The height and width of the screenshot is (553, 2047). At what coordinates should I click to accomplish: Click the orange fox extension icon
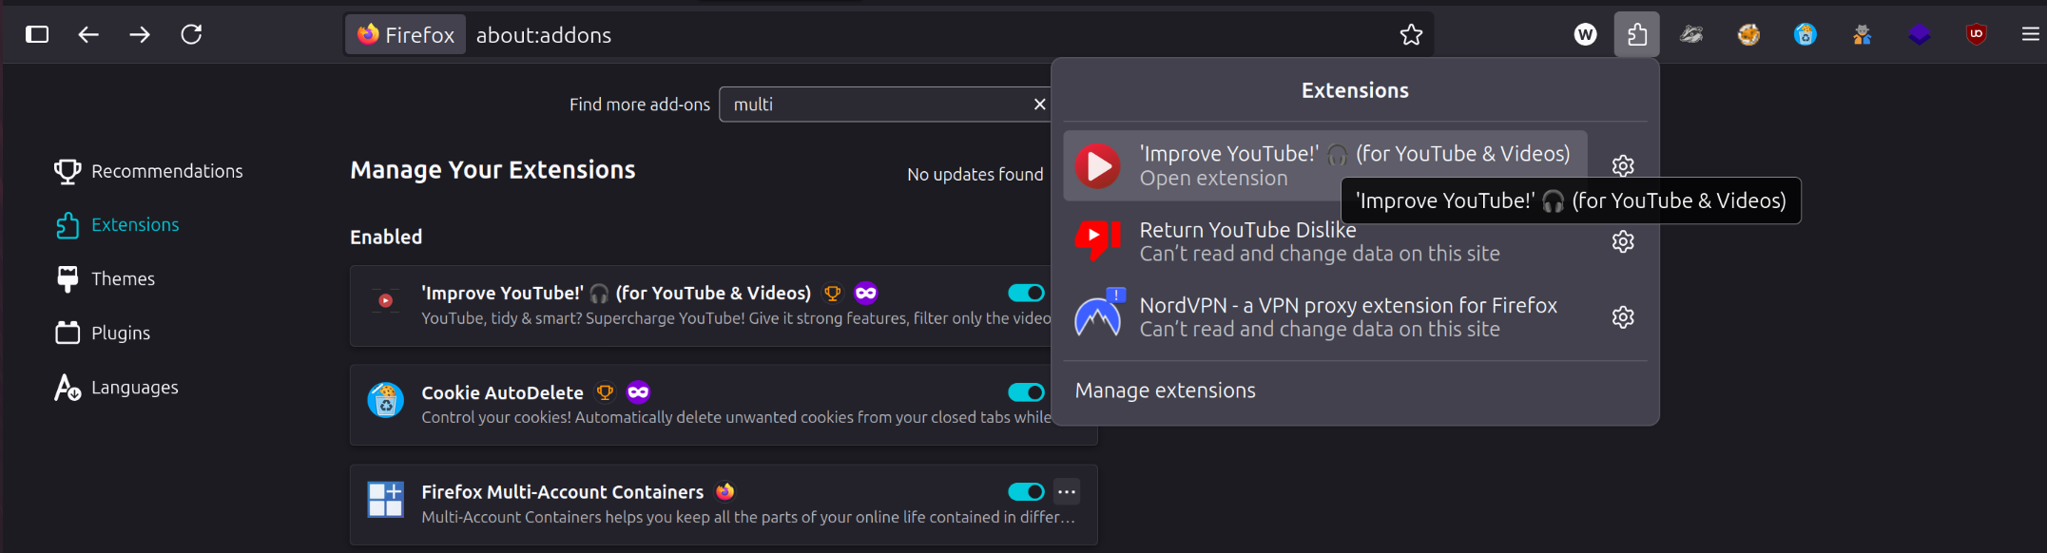click(1748, 35)
